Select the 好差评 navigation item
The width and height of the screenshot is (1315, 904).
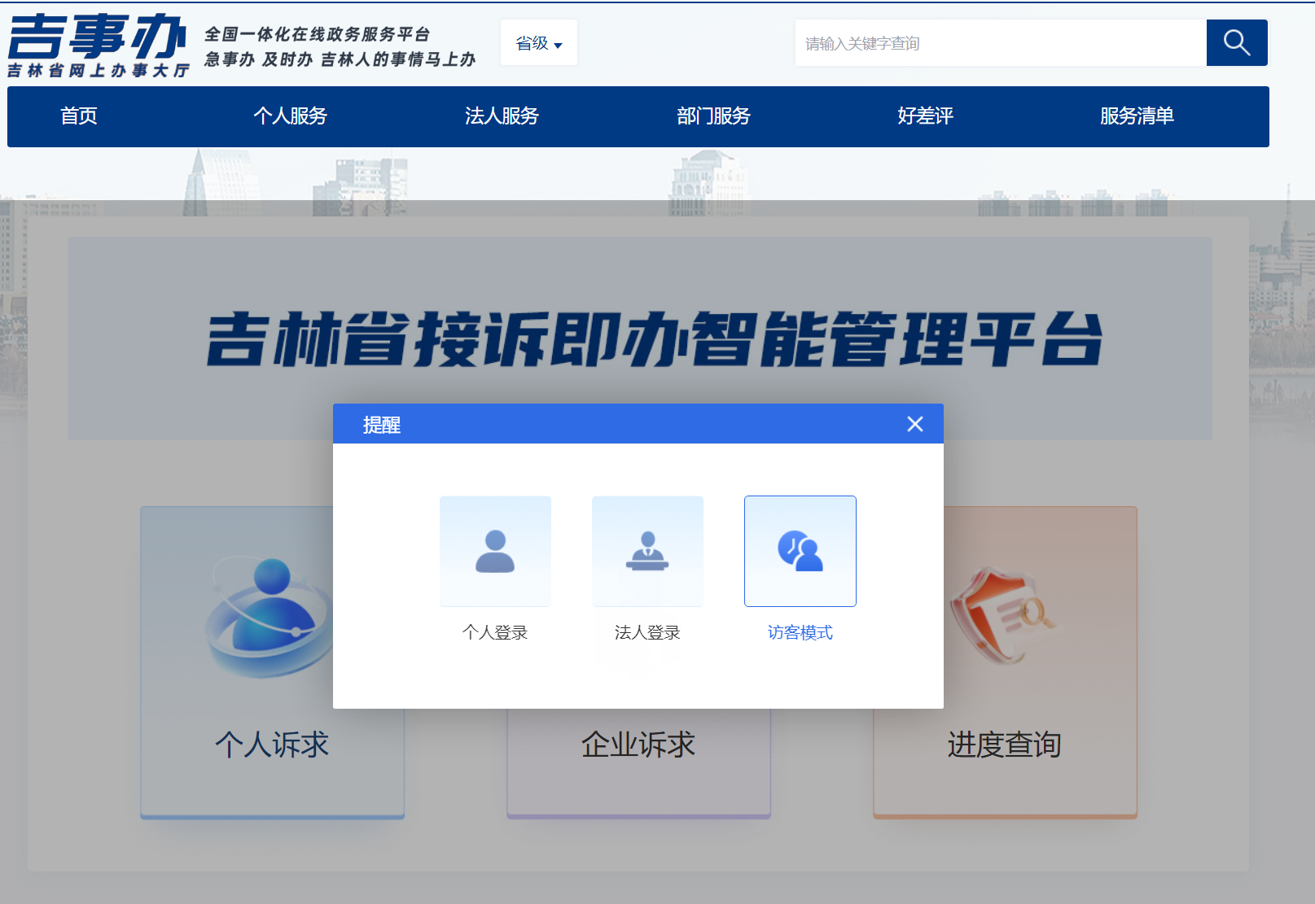925,116
